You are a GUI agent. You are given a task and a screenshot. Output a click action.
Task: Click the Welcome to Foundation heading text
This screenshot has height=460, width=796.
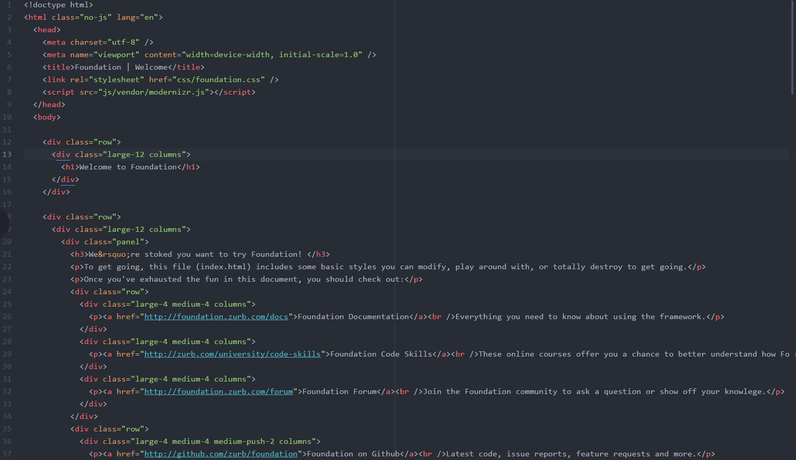click(127, 166)
